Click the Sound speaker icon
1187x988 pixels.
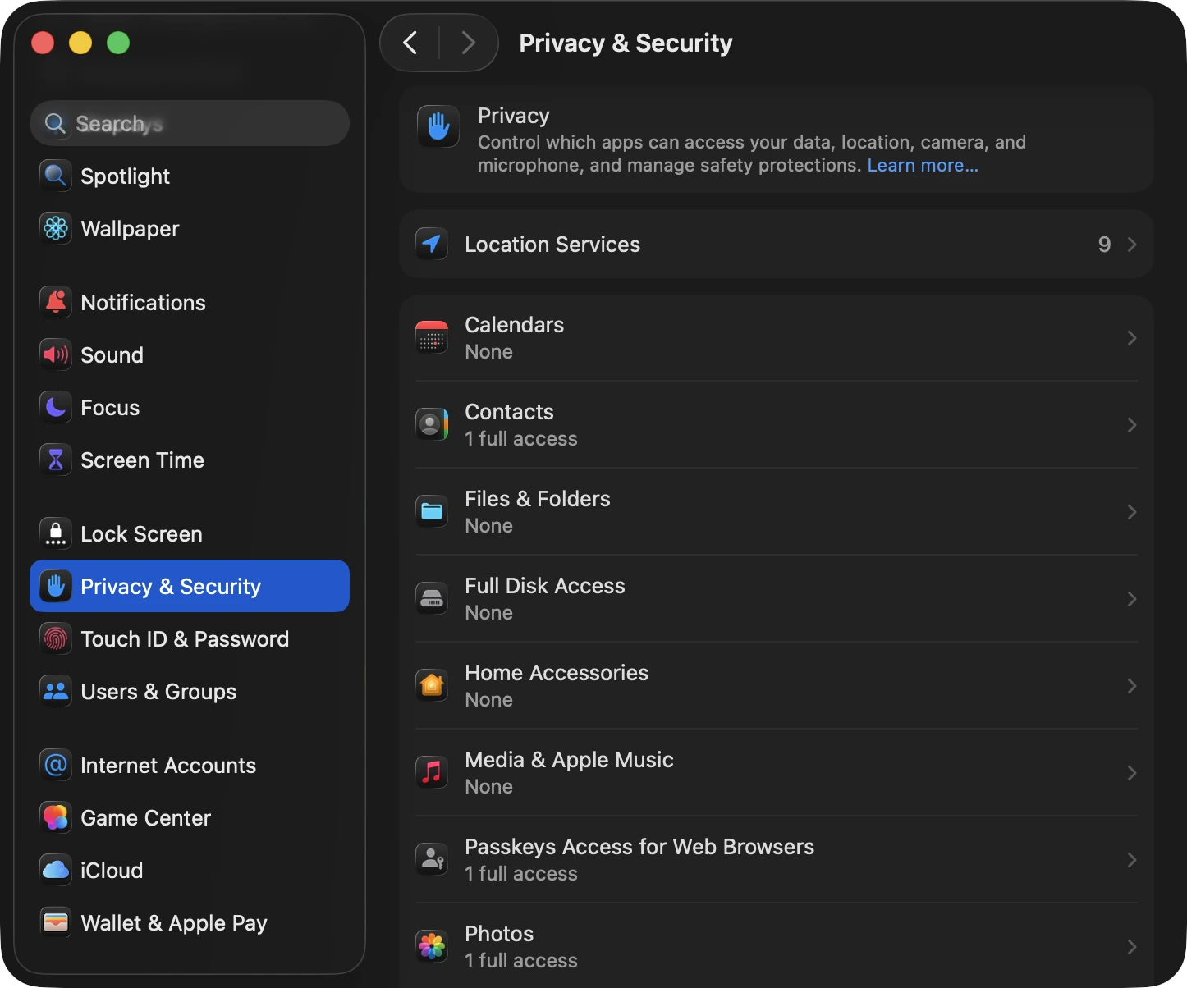[x=54, y=354]
